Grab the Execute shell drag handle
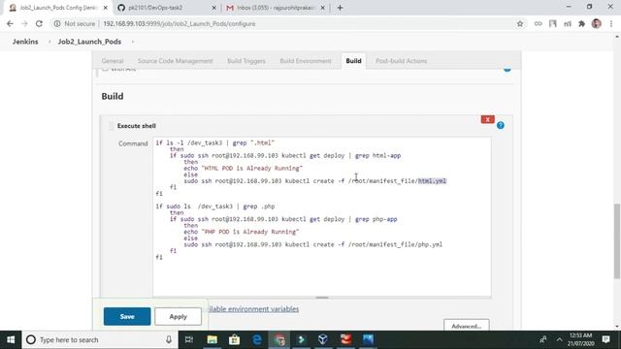621x349 pixels. 111,126
